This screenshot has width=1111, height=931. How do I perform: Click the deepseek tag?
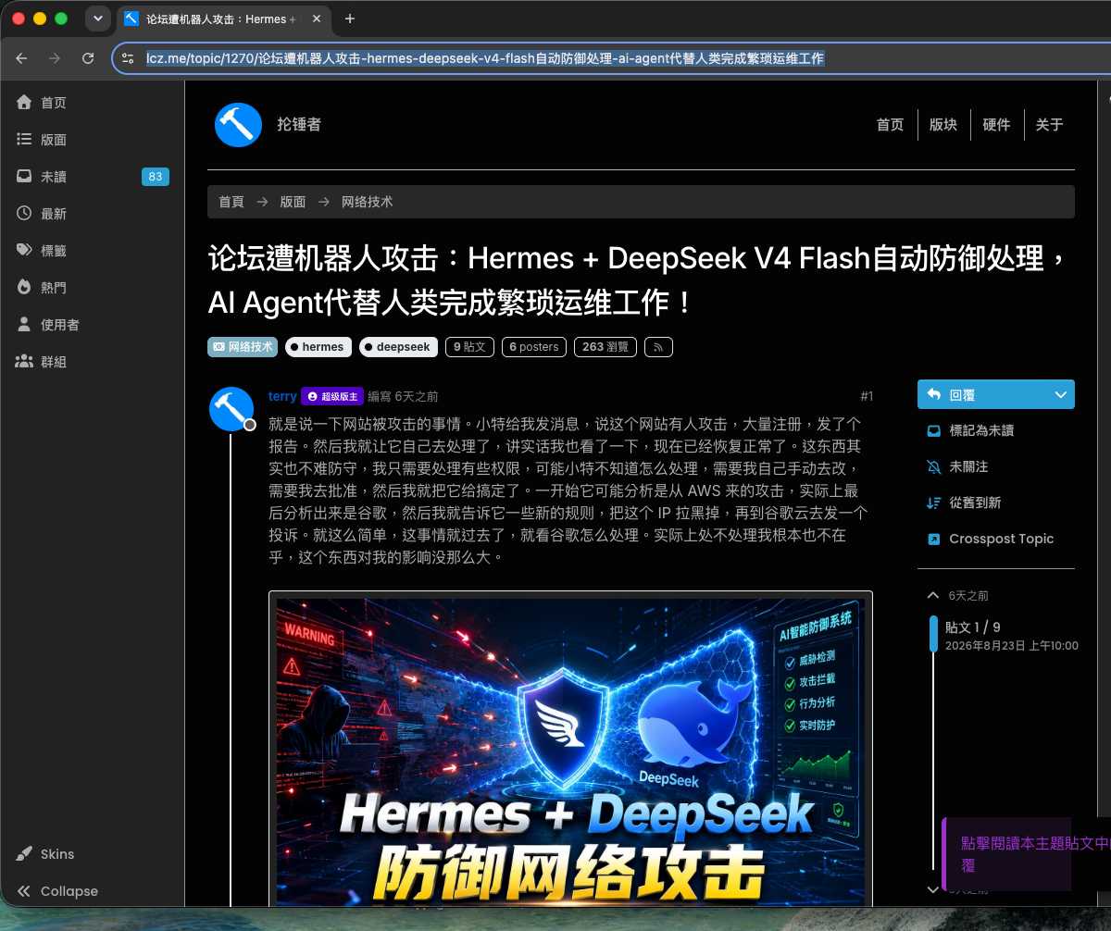coord(399,347)
